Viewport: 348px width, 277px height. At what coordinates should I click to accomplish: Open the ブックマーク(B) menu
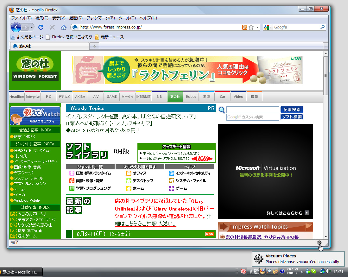(x=101, y=18)
